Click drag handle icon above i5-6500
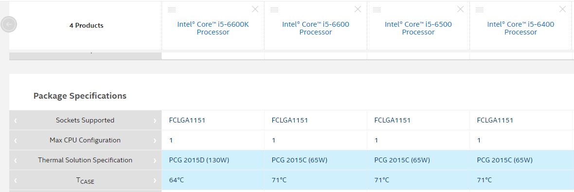The height and width of the screenshot is (192, 574). [377, 10]
